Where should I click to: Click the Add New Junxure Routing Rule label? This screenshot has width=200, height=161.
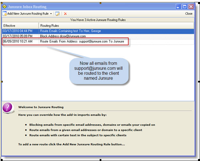pos(28,14)
